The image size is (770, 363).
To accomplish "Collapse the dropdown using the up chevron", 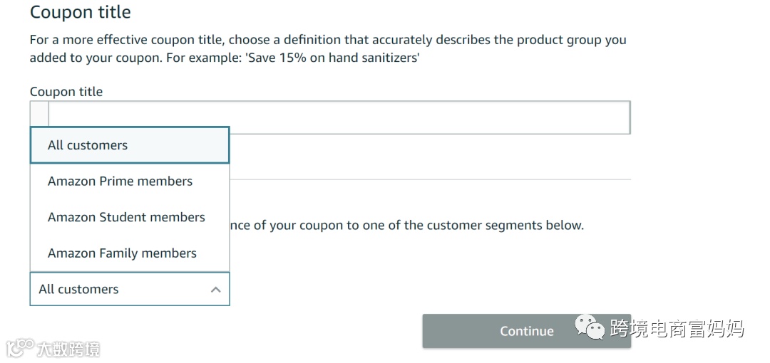I will click(216, 290).
